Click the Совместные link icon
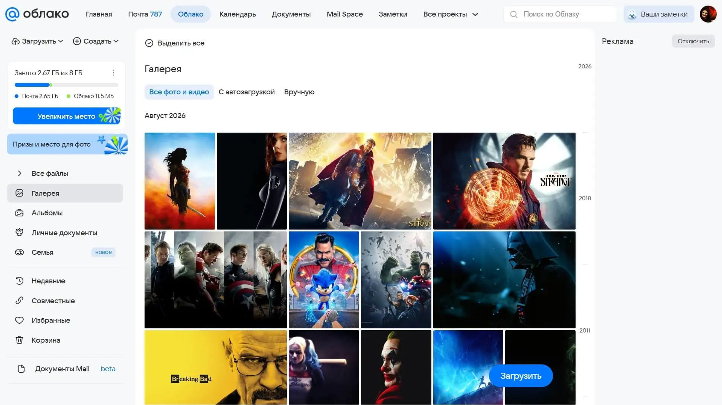The height and width of the screenshot is (405, 722). pyautogui.click(x=20, y=301)
